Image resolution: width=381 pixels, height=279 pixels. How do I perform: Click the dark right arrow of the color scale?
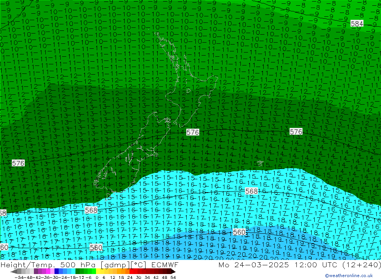173,272
